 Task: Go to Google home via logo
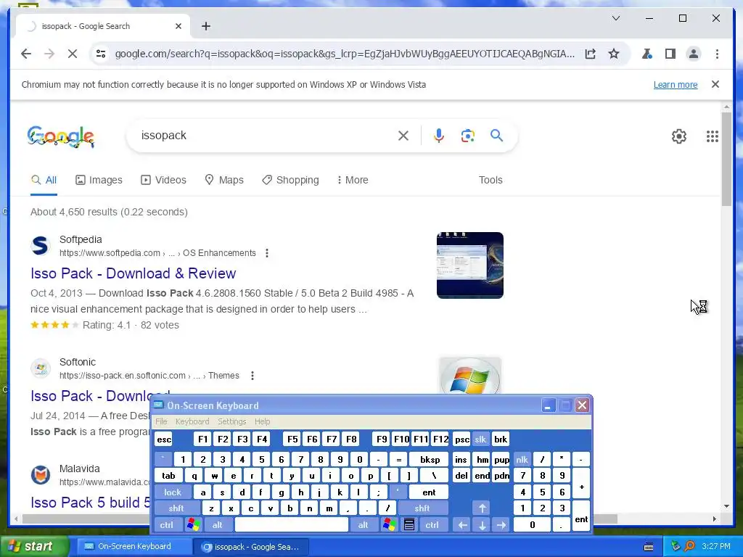coord(61,136)
